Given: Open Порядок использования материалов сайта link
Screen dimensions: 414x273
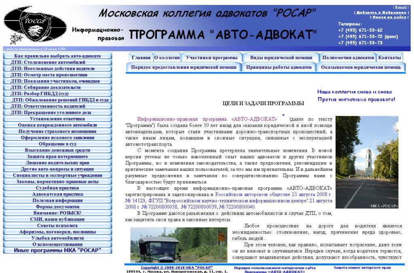Looking at the screenshot, I should (x=275, y=270).
